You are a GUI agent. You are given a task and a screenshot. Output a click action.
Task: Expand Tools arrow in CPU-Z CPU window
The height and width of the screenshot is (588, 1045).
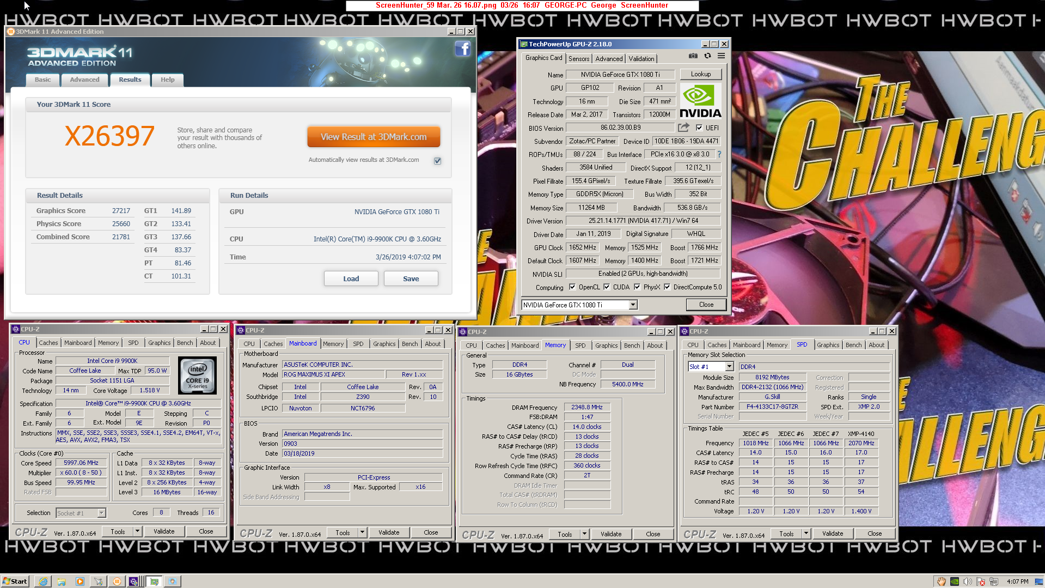(x=137, y=531)
